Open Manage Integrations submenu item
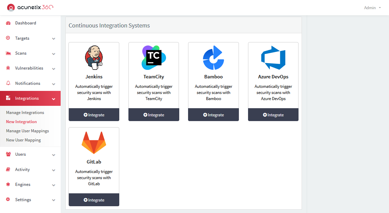Viewport: 389px width, 213px height. (25, 113)
